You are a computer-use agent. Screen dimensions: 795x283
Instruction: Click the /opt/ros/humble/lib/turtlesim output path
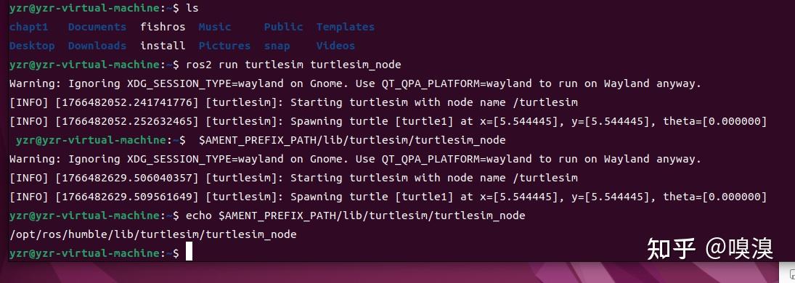click(x=152, y=235)
